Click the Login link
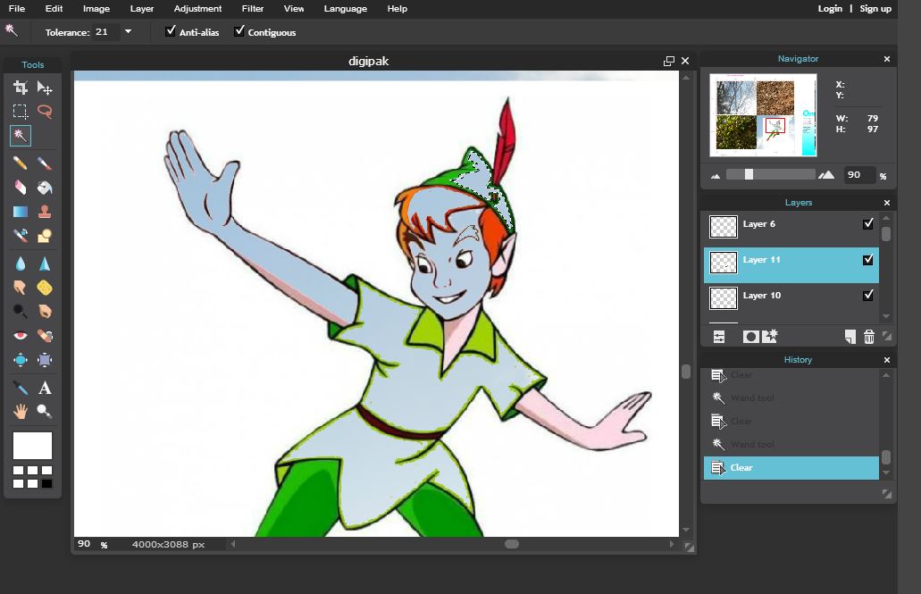Viewport: 921px width, 594px height. [830, 9]
